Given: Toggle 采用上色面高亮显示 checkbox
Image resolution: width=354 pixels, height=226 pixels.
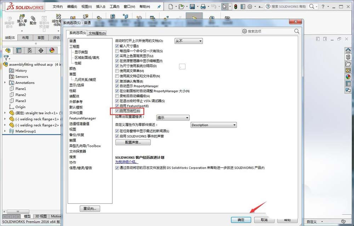Looking at the screenshot, I should (117, 56).
